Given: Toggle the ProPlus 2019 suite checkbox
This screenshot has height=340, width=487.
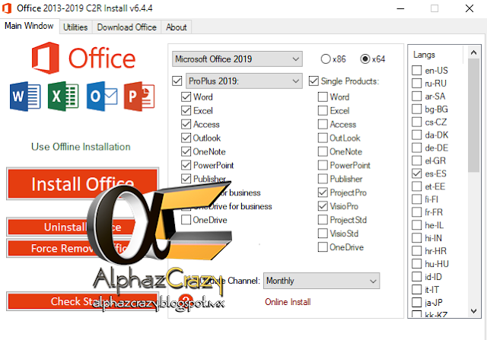Looking at the screenshot, I should (x=177, y=81).
